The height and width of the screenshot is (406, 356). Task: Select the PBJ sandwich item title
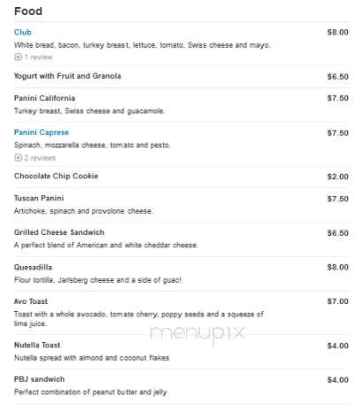tap(39, 379)
